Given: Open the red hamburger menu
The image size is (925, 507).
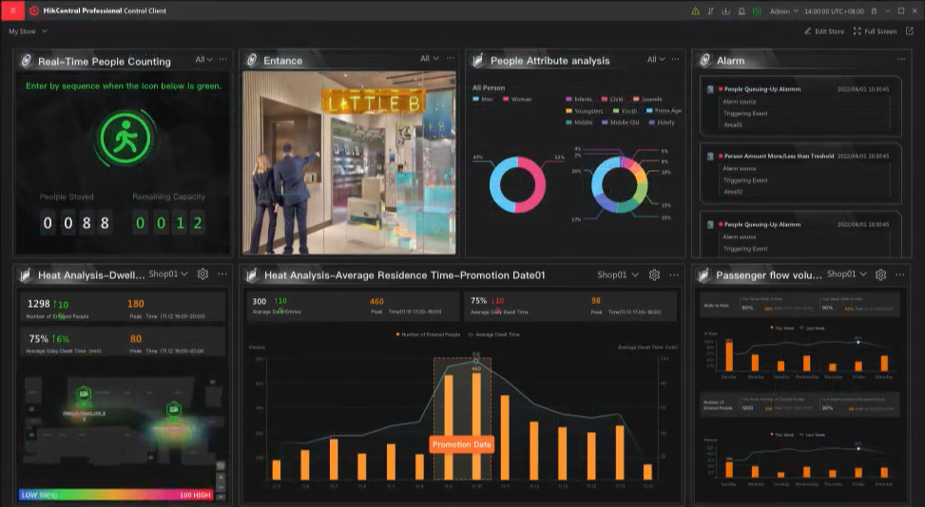Looking at the screenshot, I should tap(12, 10).
